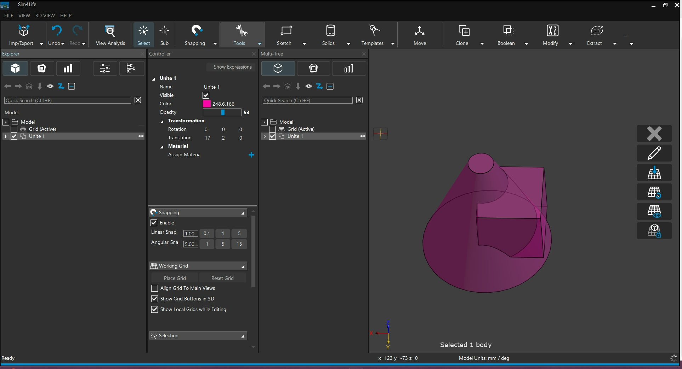
Task: Disable the snapping Enable checkbox
Action: [x=154, y=223]
